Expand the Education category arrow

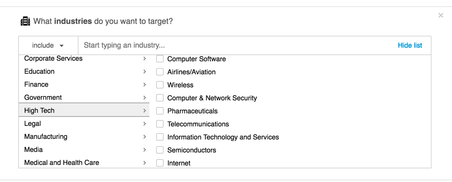point(145,71)
